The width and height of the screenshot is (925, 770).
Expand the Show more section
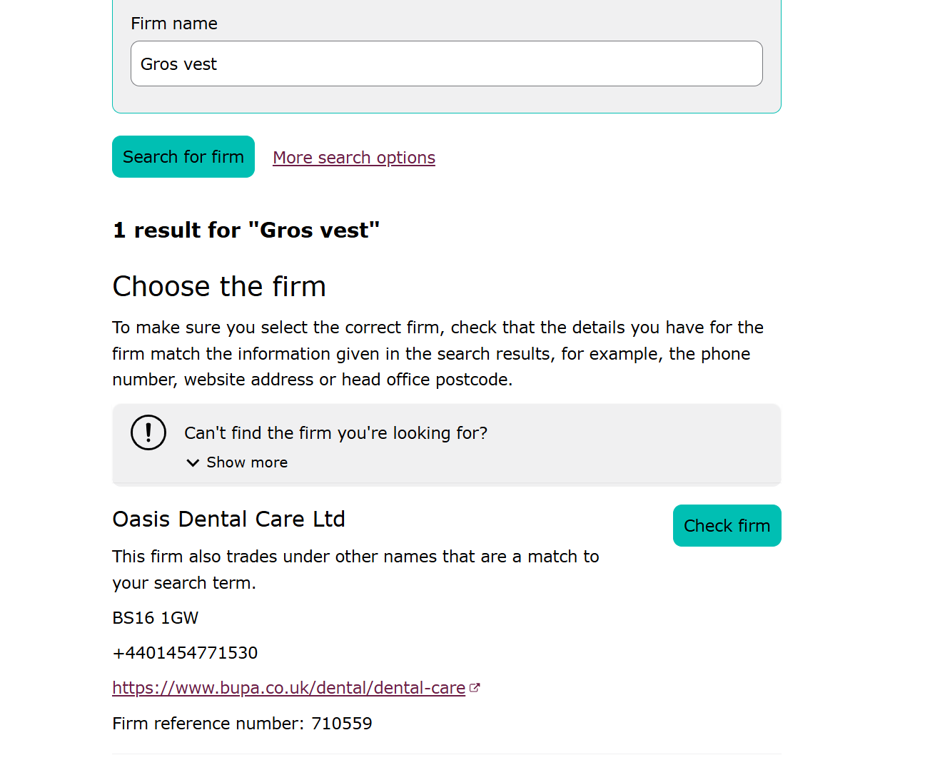pos(237,462)
